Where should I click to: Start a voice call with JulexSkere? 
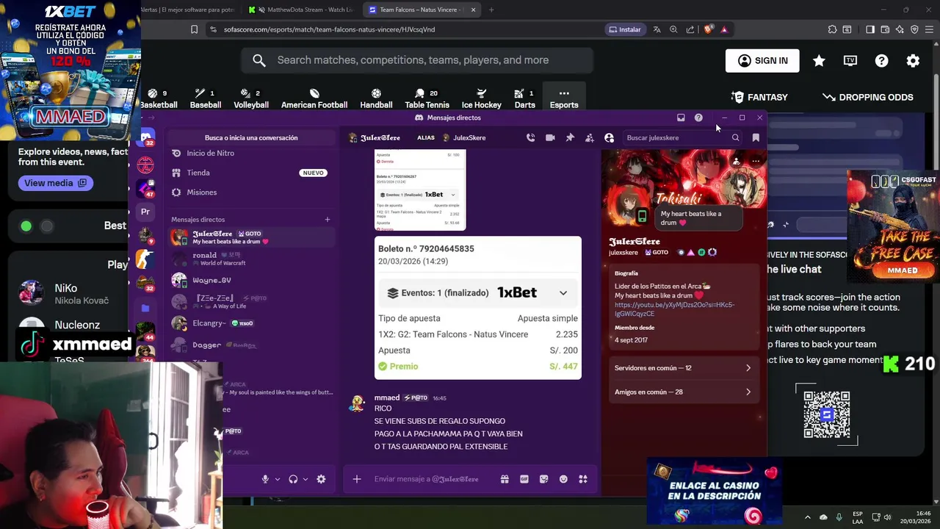pyautogui.click(x=530, y=137)
